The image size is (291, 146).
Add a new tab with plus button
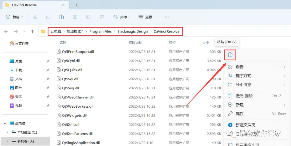point(76,5)
